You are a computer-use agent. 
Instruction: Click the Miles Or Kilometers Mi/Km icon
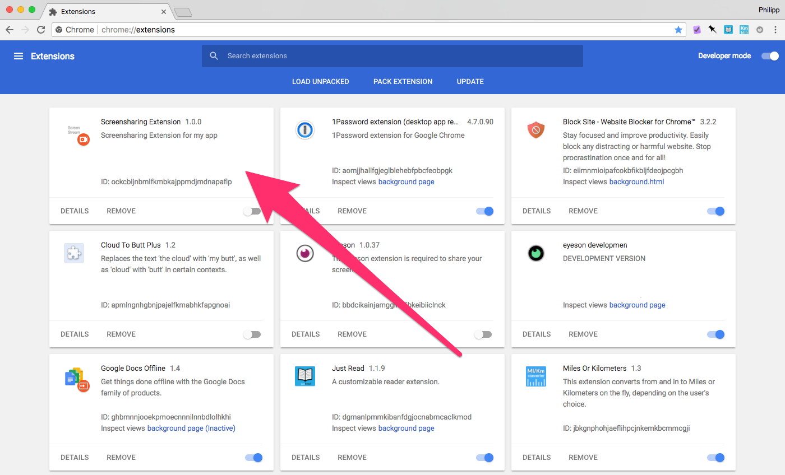tap(536, 376)
